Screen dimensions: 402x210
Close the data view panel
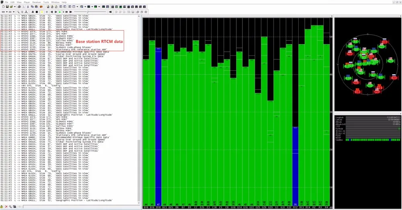pyautogui.click(x=400, y=114)
